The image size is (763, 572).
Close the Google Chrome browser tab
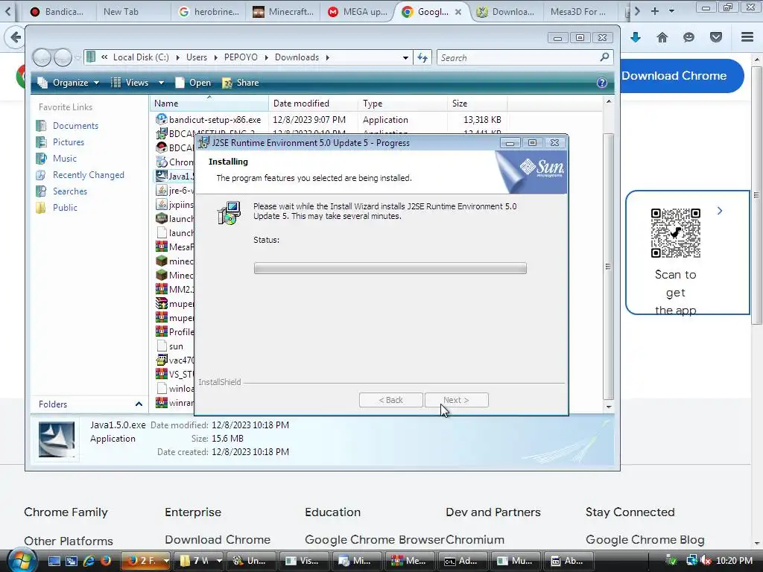[458, 12]
